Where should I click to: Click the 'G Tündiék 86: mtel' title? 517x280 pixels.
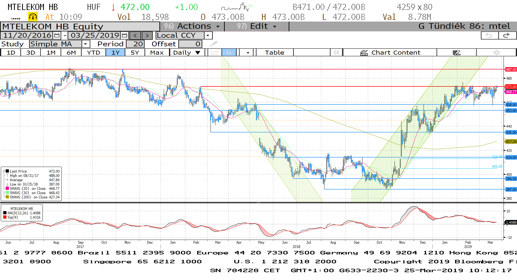(x=464, y=26)
